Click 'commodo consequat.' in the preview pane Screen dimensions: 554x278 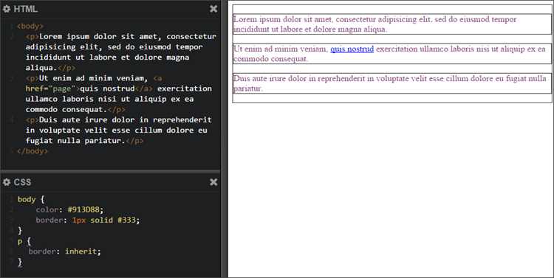pos(270,59)
